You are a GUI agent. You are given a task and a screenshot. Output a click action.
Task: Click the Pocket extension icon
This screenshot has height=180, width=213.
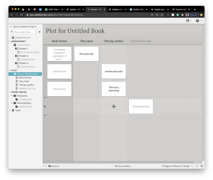click(x=168, y=15)
